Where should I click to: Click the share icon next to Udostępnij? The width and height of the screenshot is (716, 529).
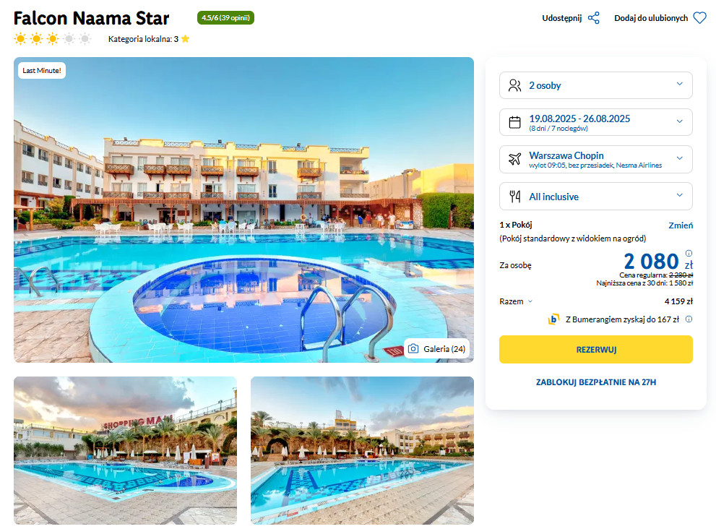(594, 18)
